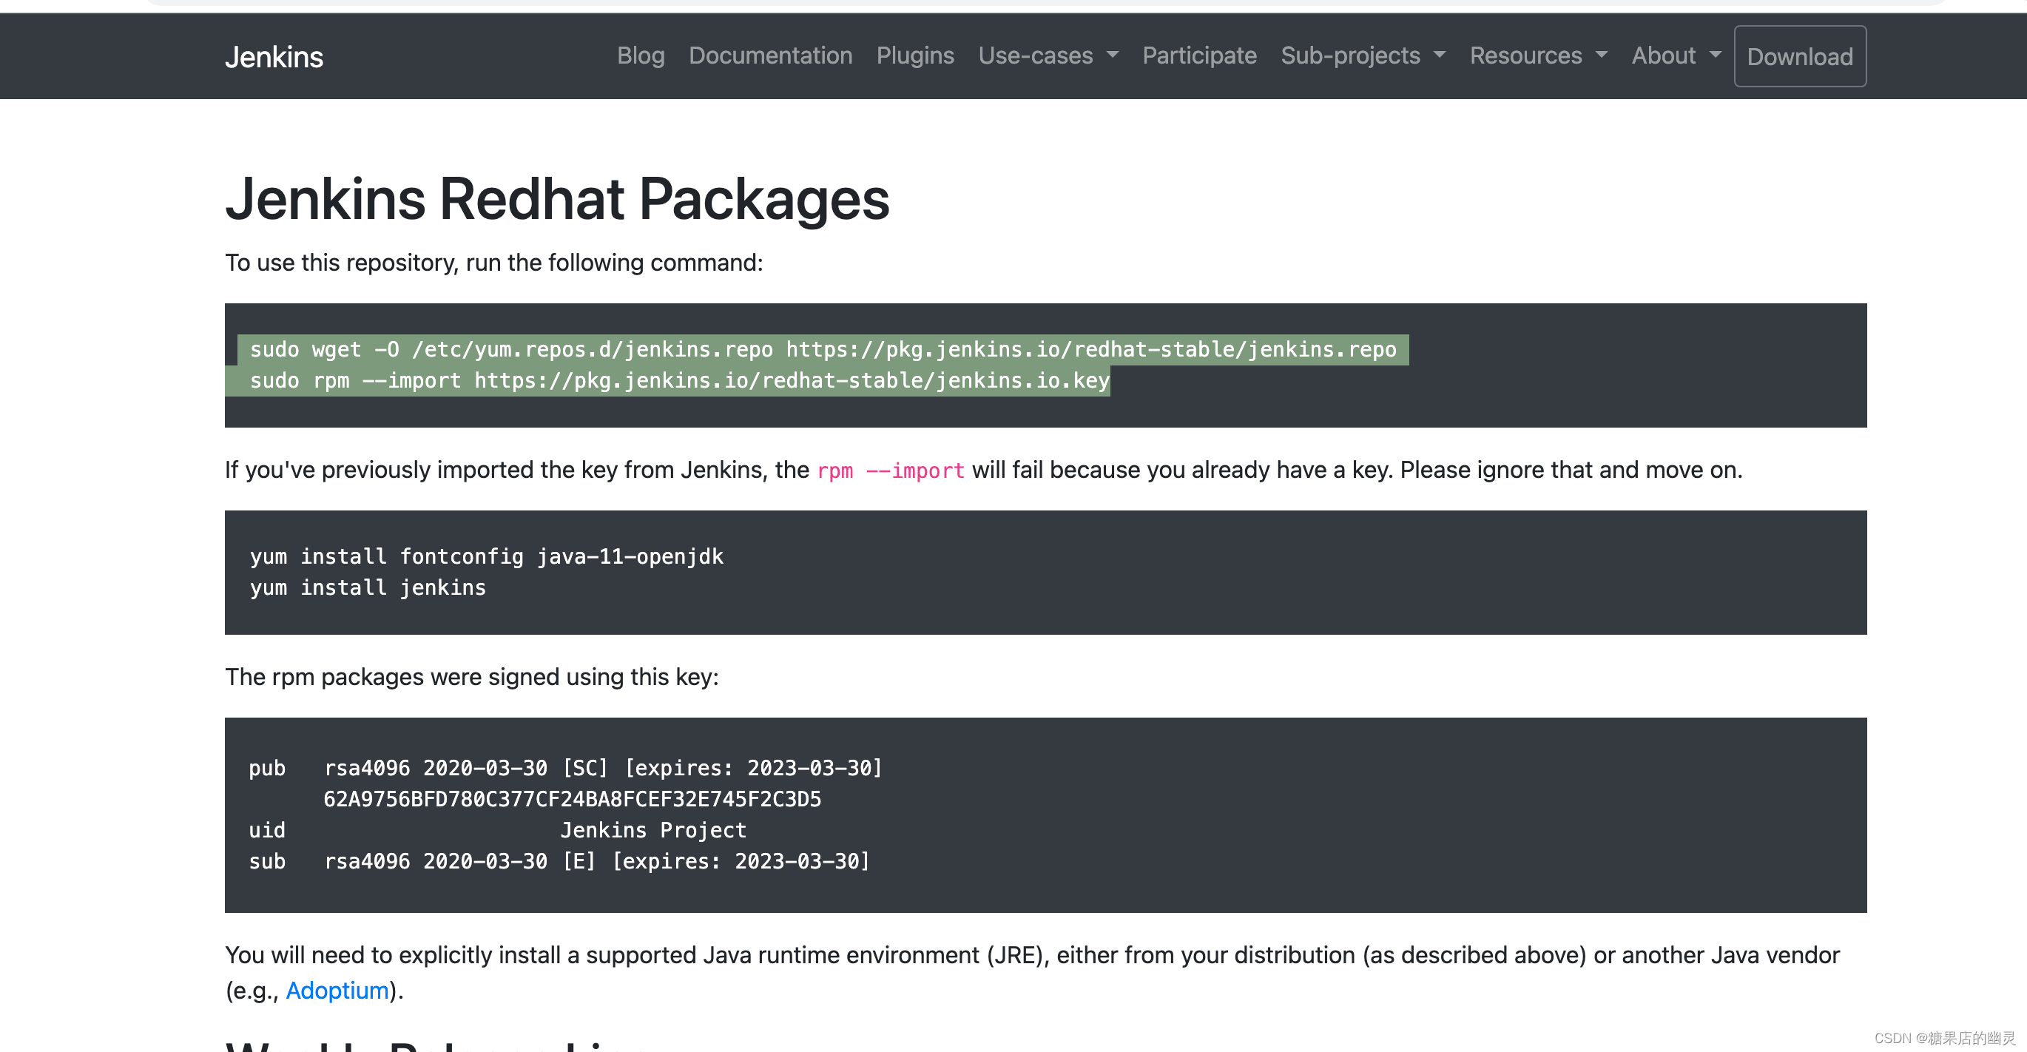The image size is (2027, 1052).
Task: Click the text 'To use this repository, run the following command:'
Action: click(x=494, y=263)
